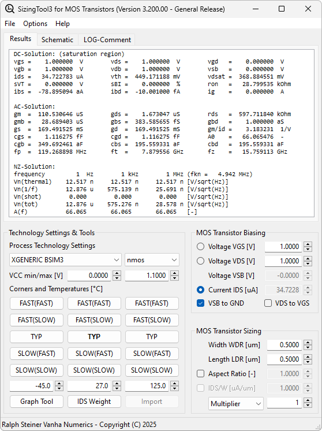Enable the VDS to VGS checkbox
The image size is (322, 431).
(268, 303)
